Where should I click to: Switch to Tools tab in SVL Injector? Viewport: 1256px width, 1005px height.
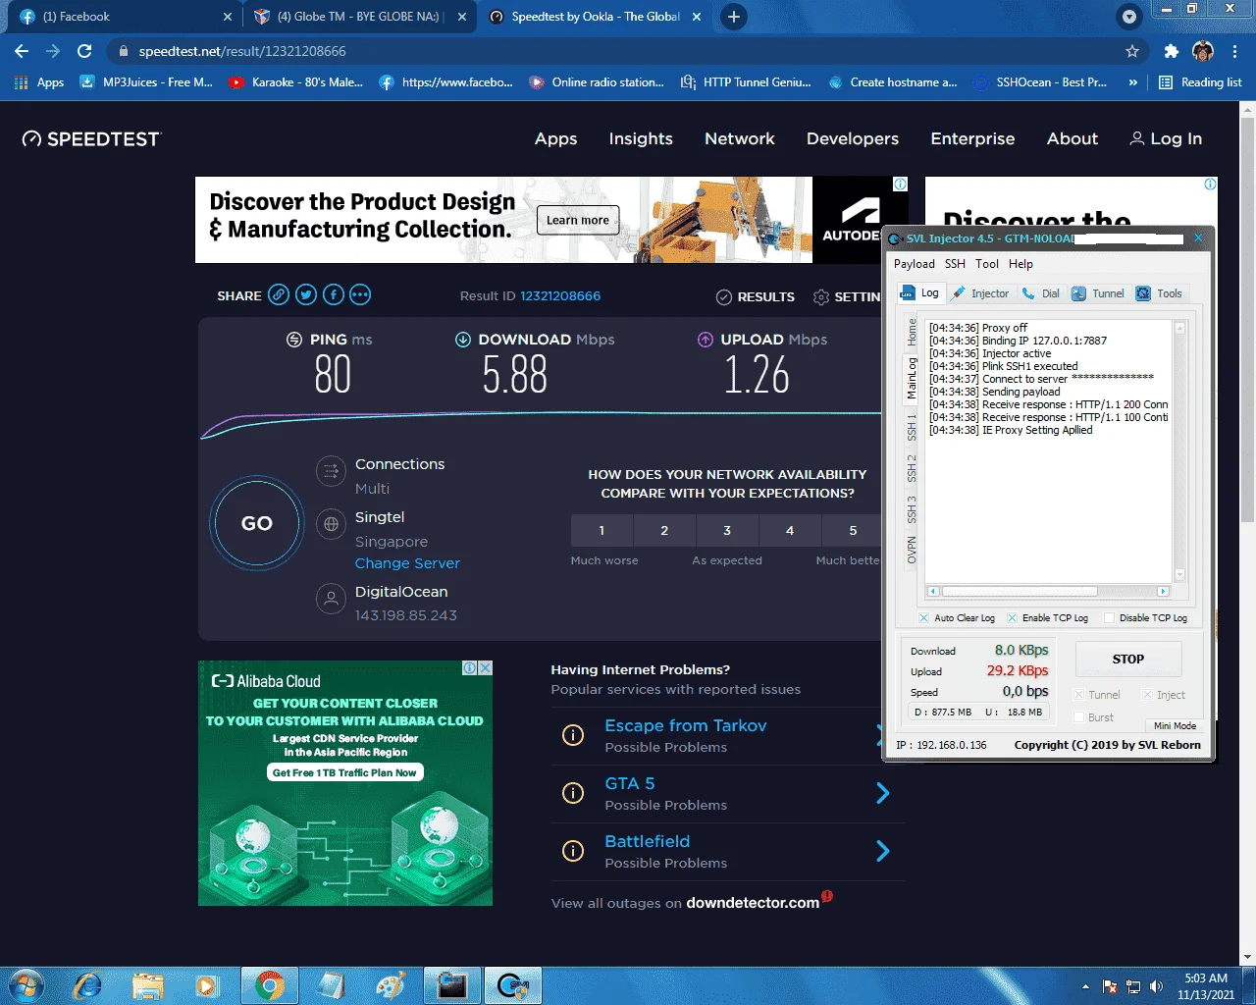[1159, 293]
